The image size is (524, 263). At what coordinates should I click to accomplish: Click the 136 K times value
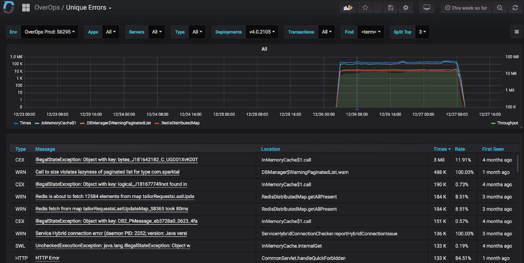(x=440, y=234)
